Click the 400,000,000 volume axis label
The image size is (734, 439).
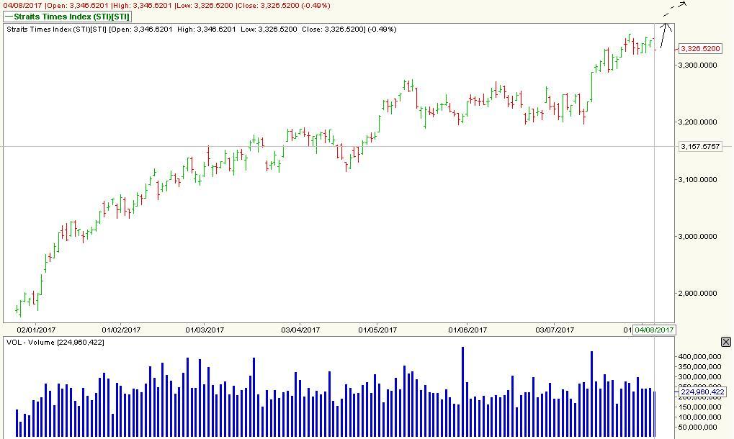point(700,357)
